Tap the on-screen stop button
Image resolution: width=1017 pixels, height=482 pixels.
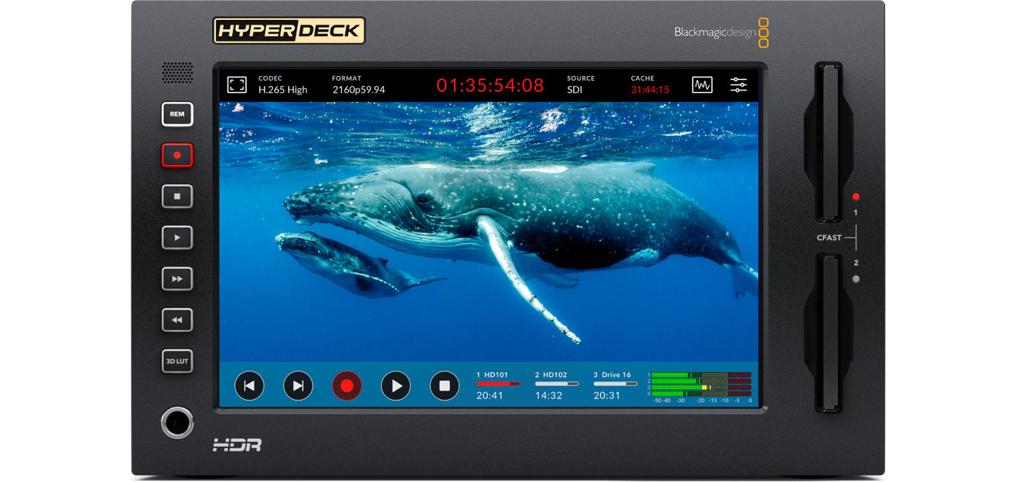444,386
